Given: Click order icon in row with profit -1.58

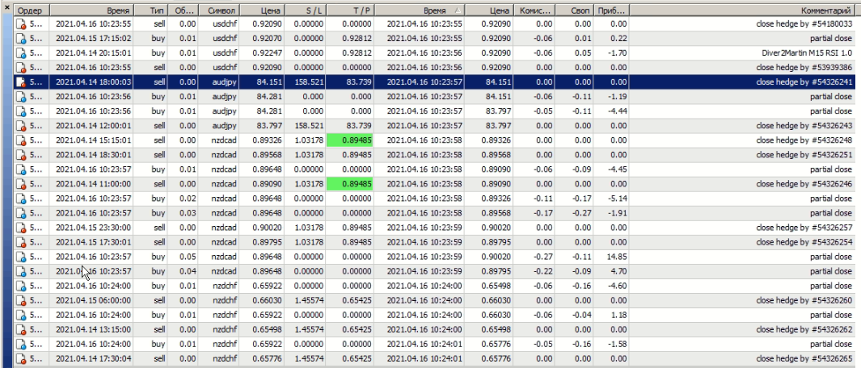Looking at the screenshot, I should (21, 344).
